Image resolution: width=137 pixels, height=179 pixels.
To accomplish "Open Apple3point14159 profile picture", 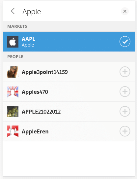I will 13,72.
